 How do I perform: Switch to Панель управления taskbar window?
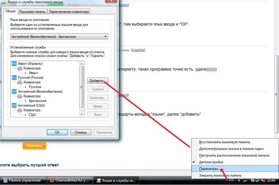(23, 180)
